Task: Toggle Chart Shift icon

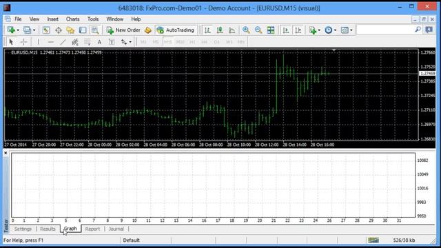Action: [x=298, y=30]
